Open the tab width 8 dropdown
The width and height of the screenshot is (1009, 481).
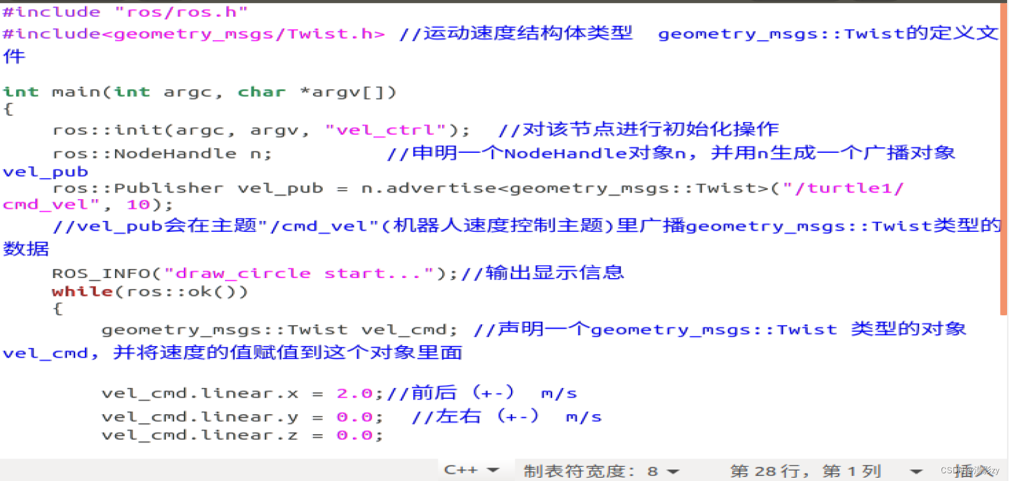tap(602, 471)
